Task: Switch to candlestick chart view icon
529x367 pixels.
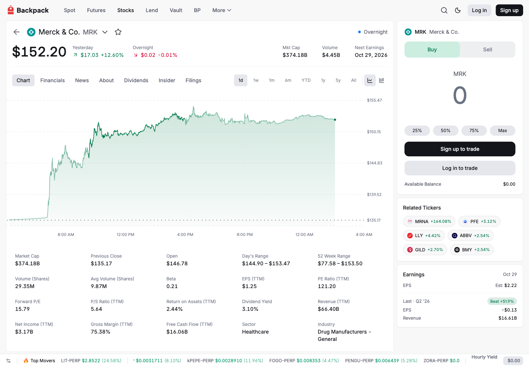Action: pos(382,80)
